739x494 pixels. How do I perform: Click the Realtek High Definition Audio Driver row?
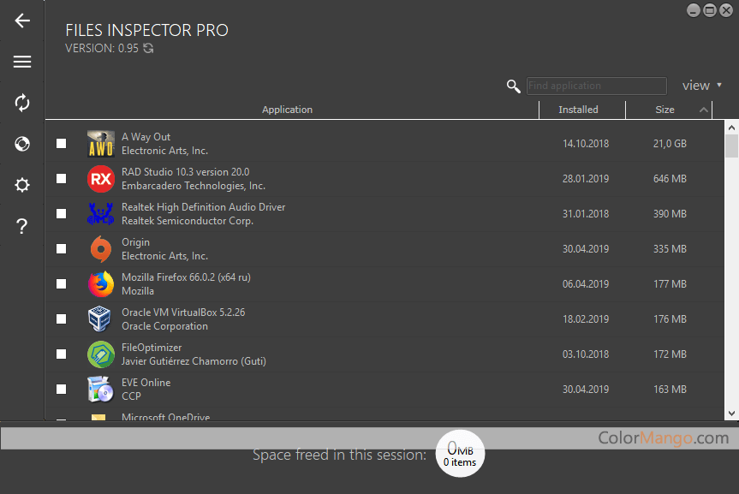click(x=203, y=214)
